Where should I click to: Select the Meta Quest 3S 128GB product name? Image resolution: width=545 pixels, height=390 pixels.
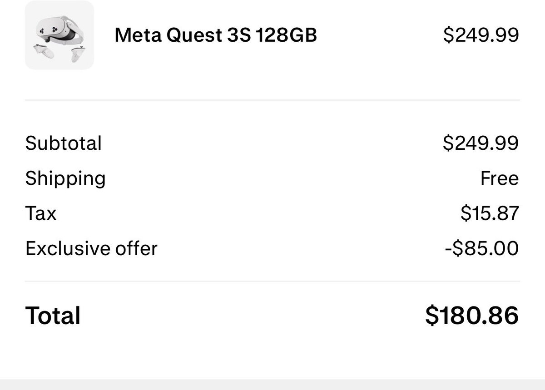(x=216, y=35)
